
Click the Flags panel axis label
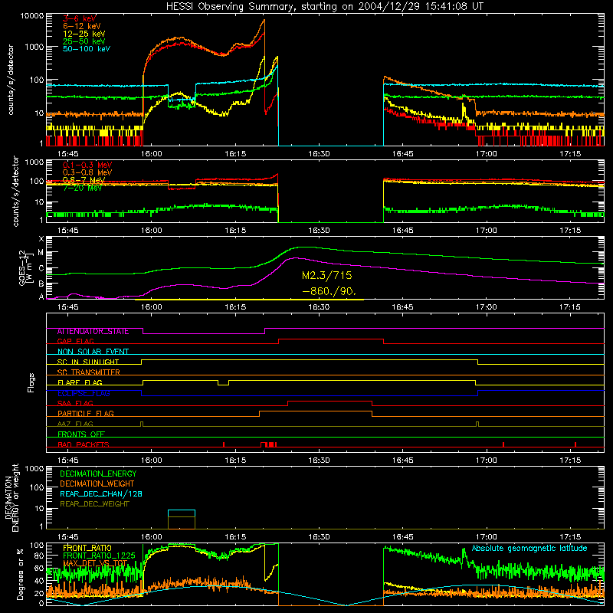point(31,382)
